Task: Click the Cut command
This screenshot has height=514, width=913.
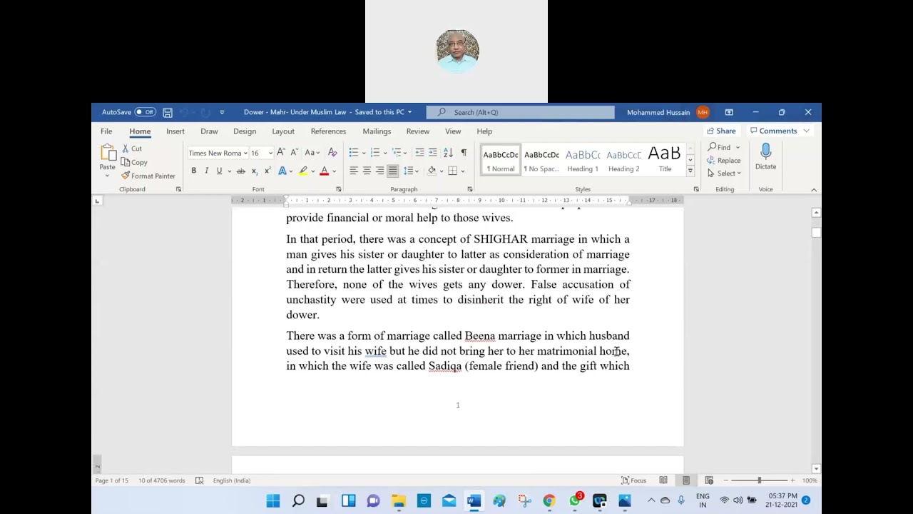Action: click(x=132, y=148)
